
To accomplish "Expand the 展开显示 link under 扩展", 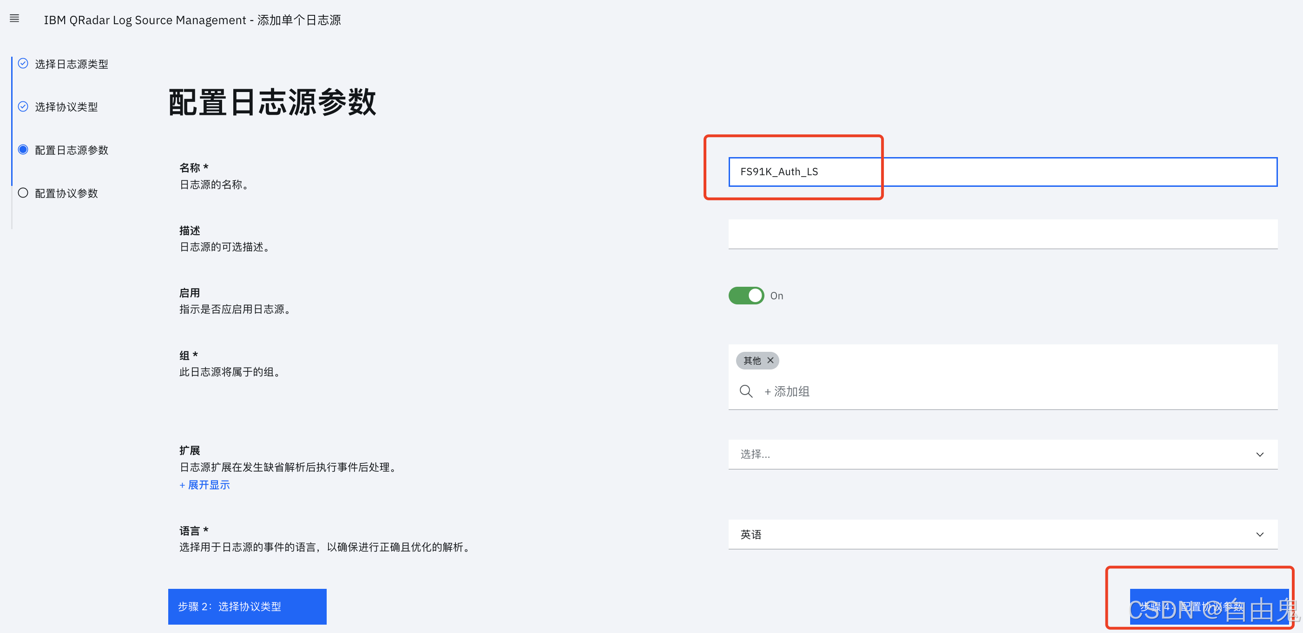I will 205,485.
